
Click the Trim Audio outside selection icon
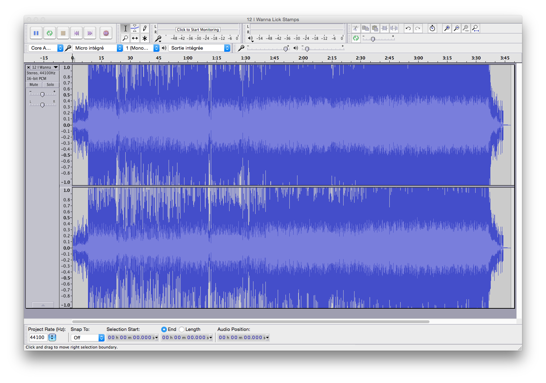tap(384, 28)
